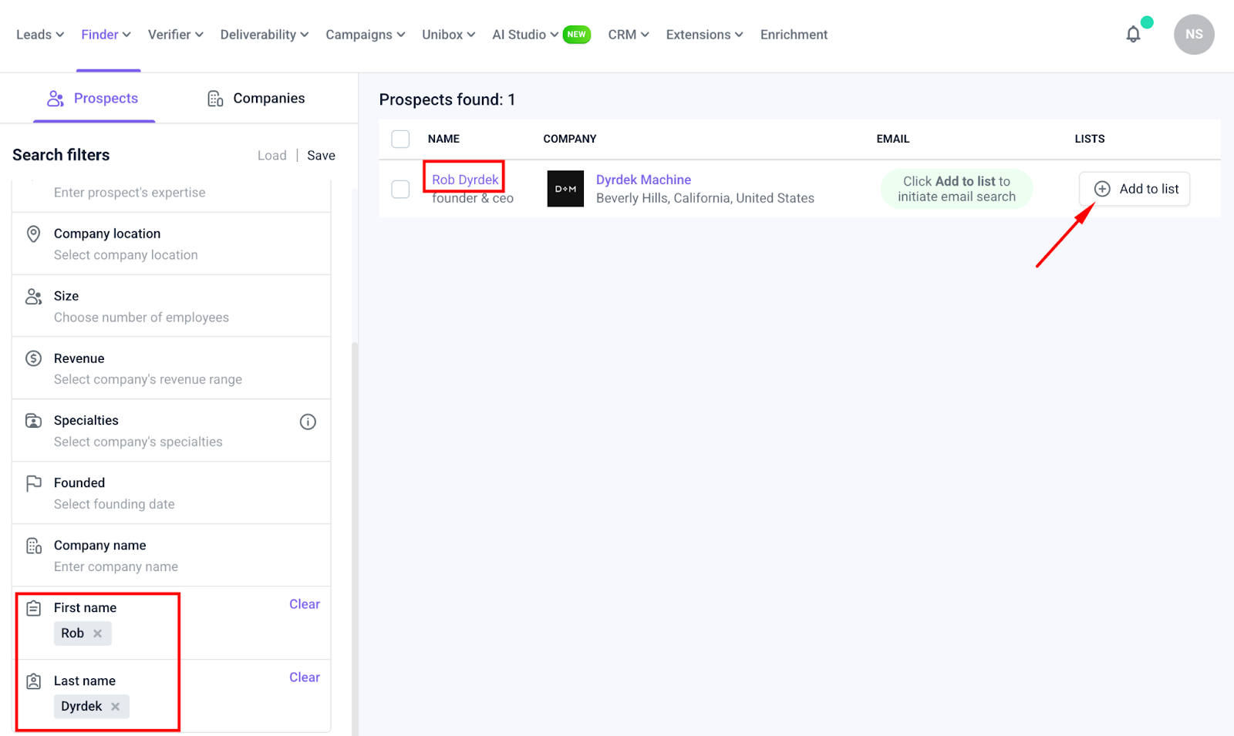Open the Enrichment page
Image resolution: width=1234 pixels, height=736 pixels.
coord(794,35)
